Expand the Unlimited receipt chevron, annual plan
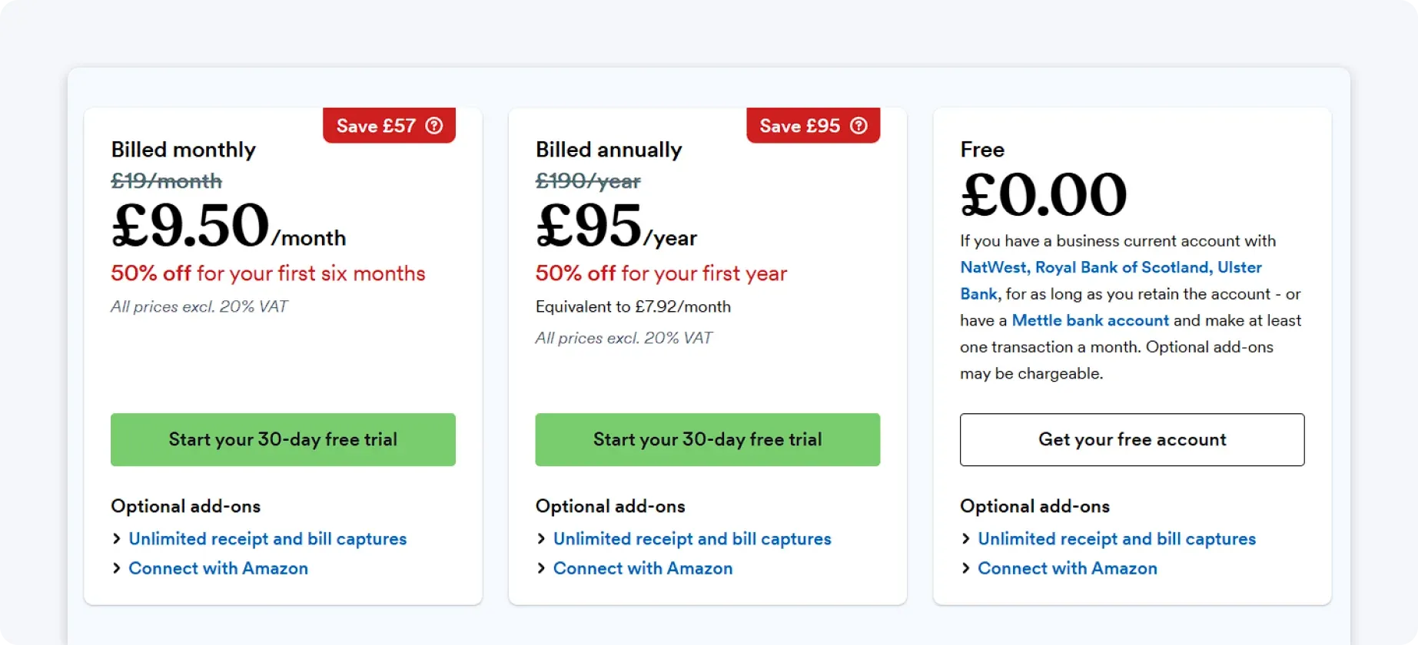The width and height of the screenshot is (1418, 645). pos(540,538)
